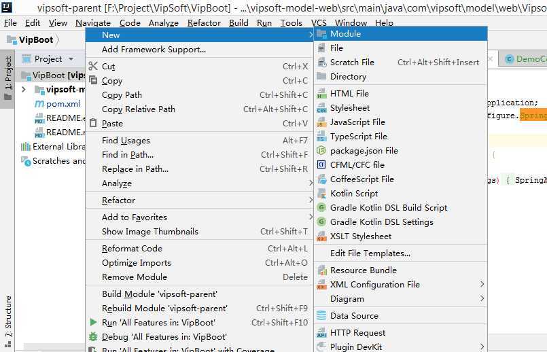Open the View menu
Image resolution: width=547 pixels, height=352 pixels.
(x=58, y=23)
